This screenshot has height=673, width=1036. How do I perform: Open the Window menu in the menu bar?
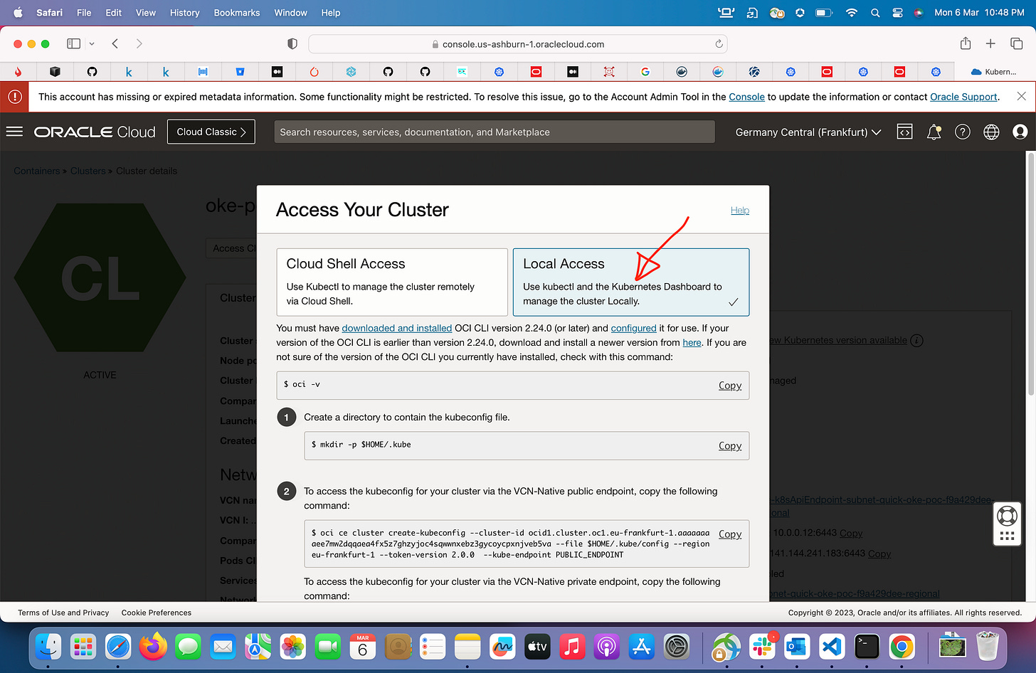pyautogui.click(x=291, y=13)
